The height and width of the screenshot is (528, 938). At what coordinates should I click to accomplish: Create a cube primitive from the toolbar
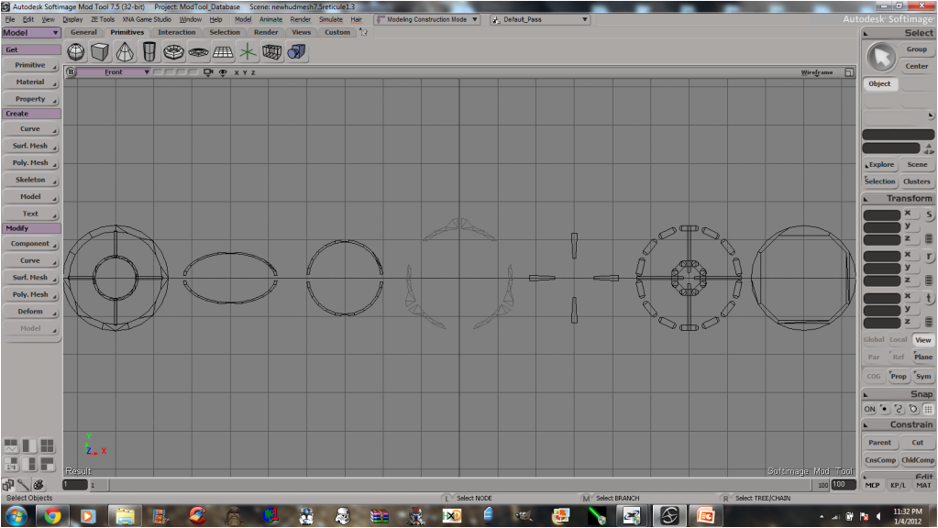100,52
